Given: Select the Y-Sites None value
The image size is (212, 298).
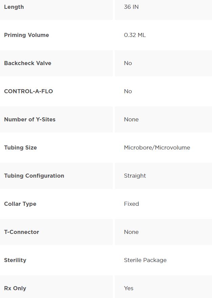Looking at the screenshot, I should [x=131, y=119].
